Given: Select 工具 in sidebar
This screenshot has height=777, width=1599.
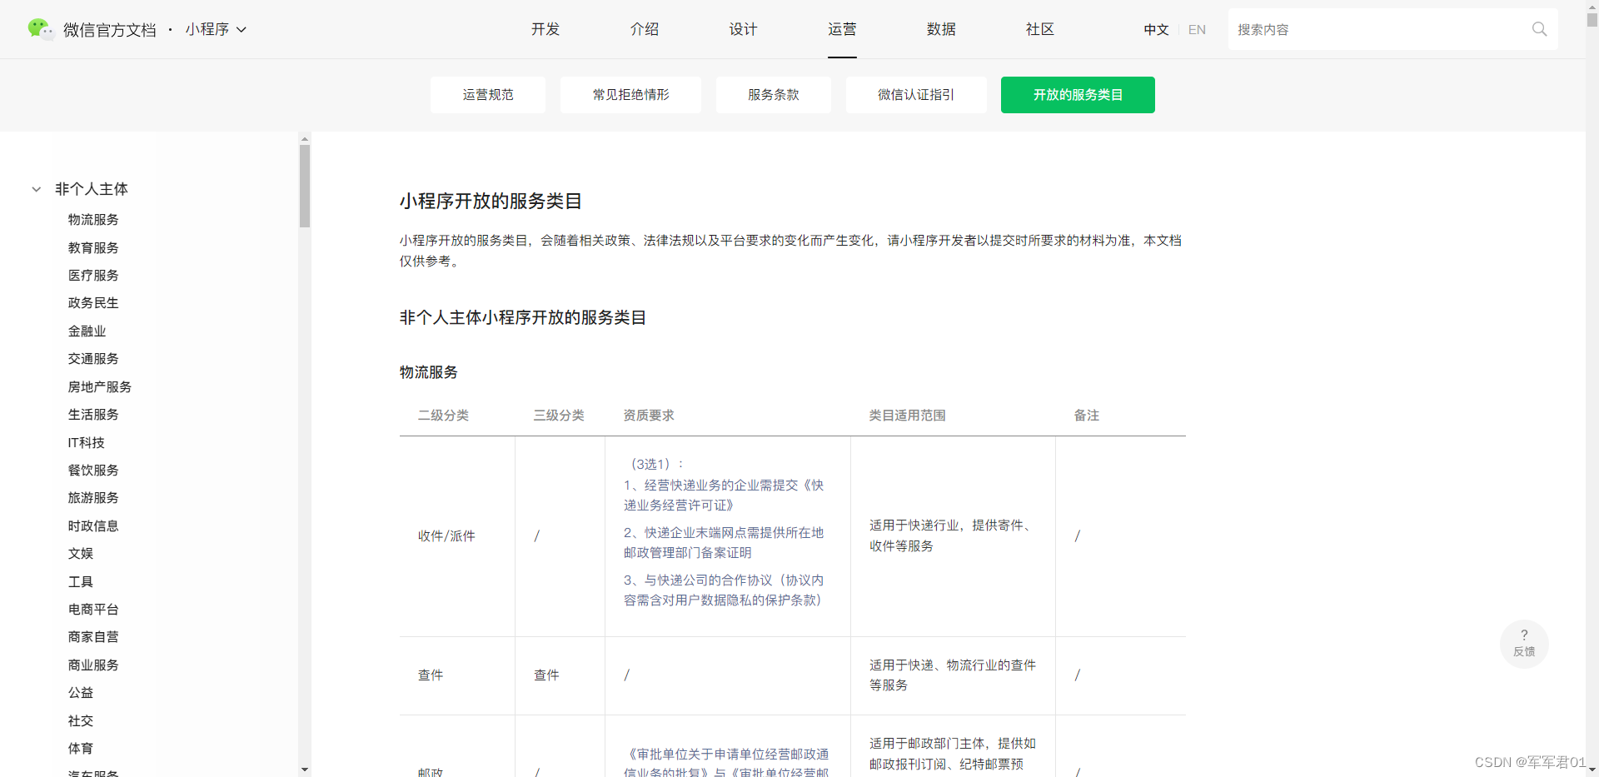Looking at the screenshot, I should click(81, 582).
